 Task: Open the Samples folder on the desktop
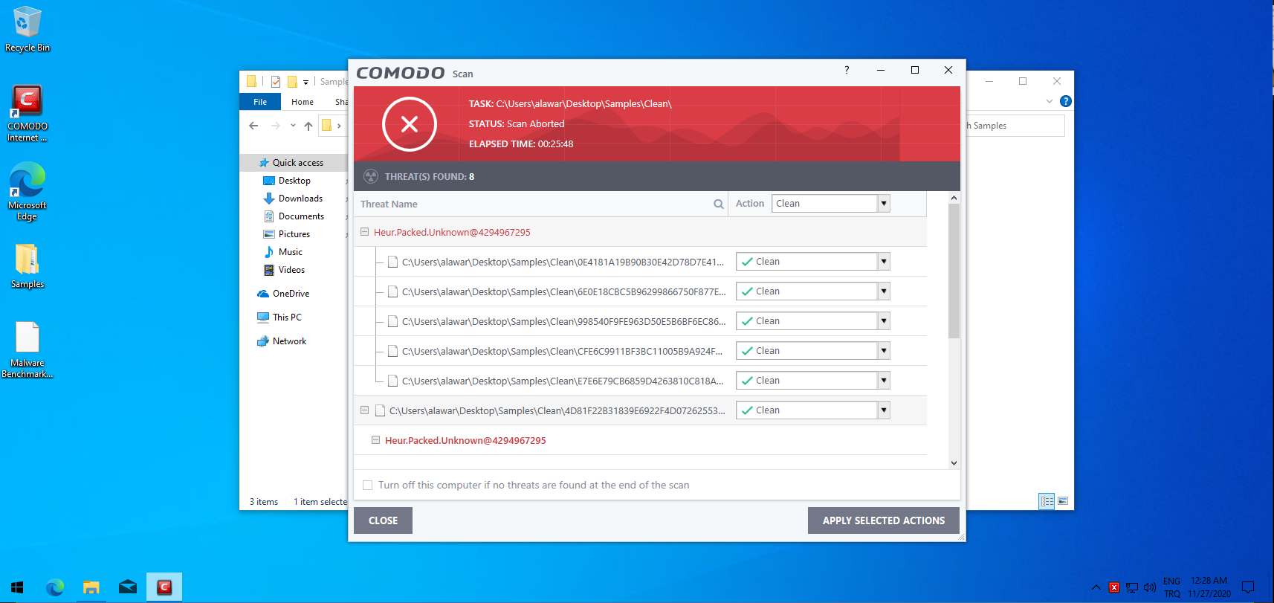coord(28,266)
